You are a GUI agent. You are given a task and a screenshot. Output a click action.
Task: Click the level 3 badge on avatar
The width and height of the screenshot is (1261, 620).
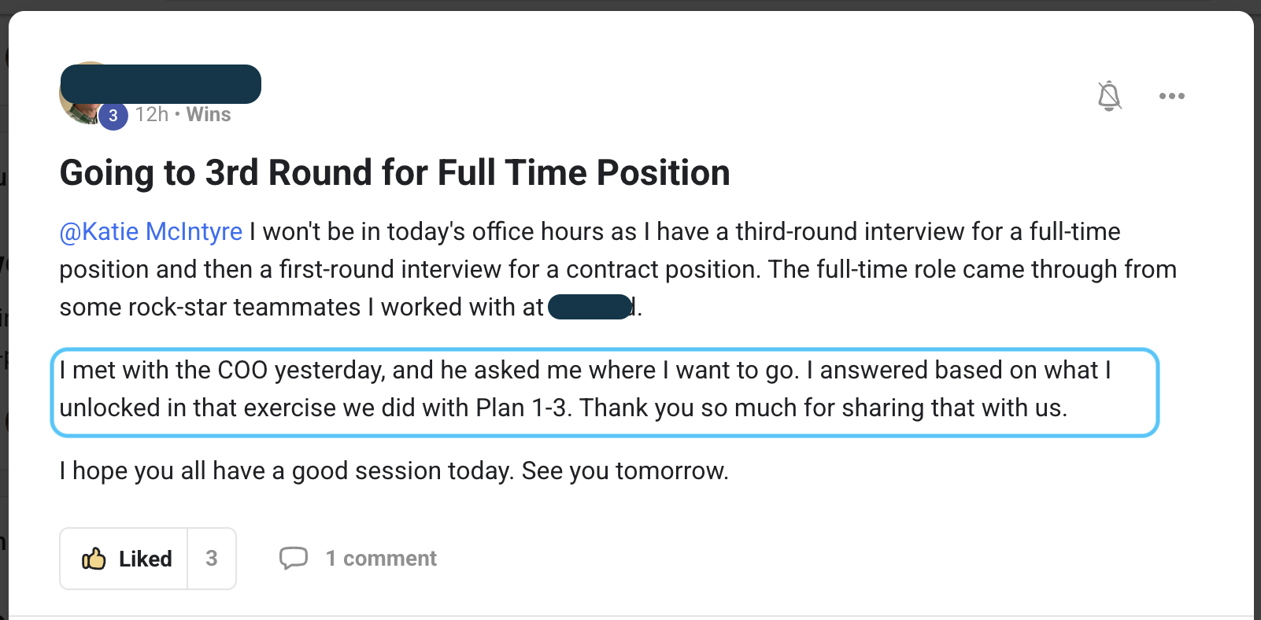click(113, 116)
